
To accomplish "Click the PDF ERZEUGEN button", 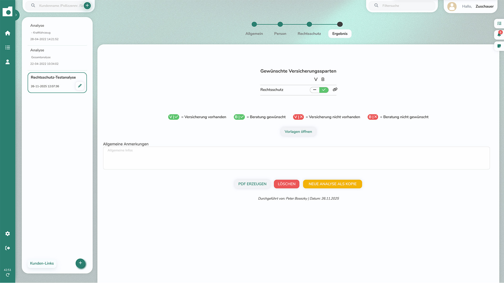I will click(252, 184).
